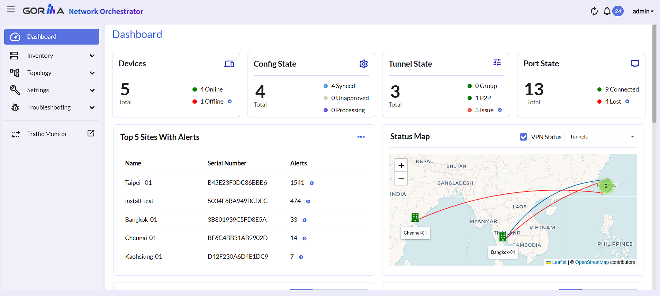Open alert details for Bangkok-01
This screenshot has width=660, height=296.
tap(305, 220)
